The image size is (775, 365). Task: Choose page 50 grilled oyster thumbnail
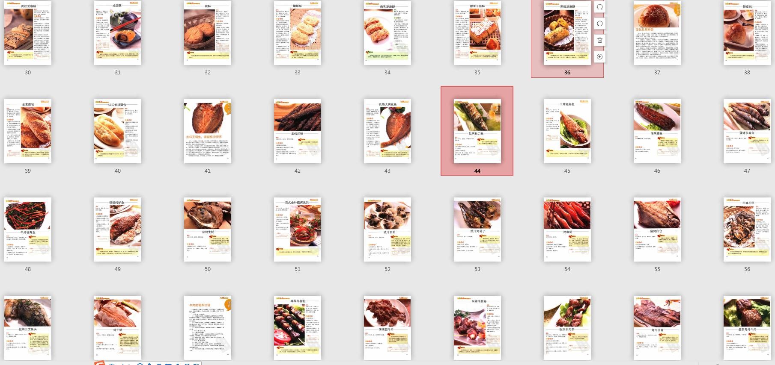[x=208, y=230]
